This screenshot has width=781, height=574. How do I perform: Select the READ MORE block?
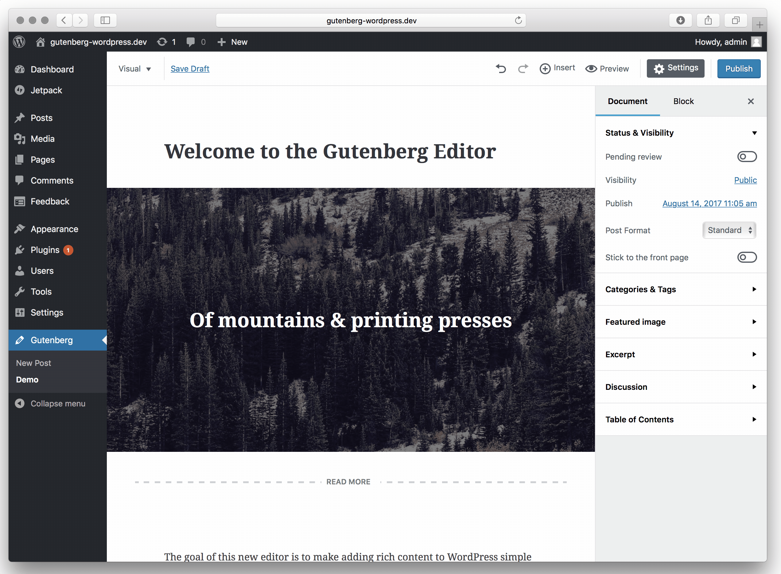tap(351, 482)
